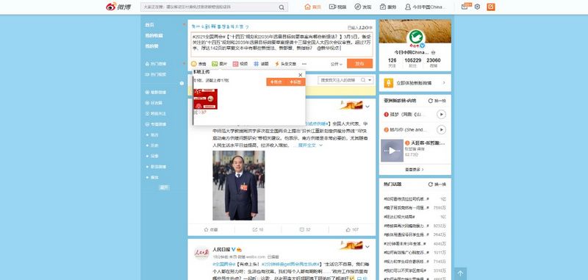
Task: Click search icon in followed-users search field
Action: click(363, 80)
